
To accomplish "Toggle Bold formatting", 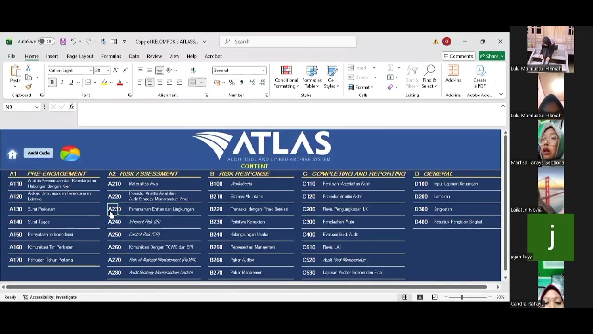I will (52, 83).
